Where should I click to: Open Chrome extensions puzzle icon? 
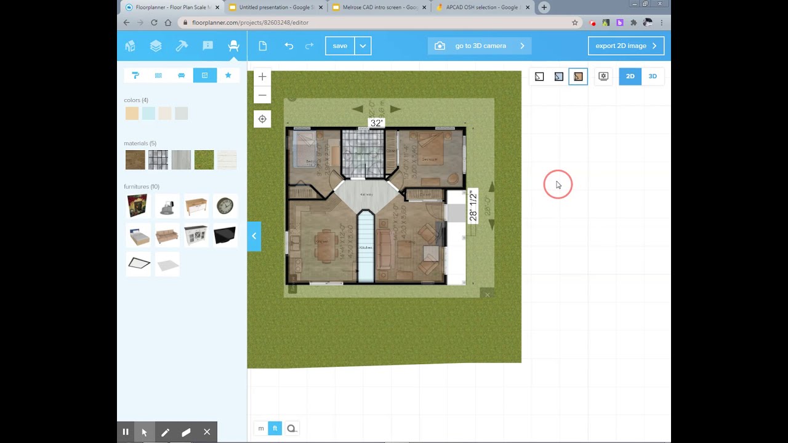tap(633, 23)
